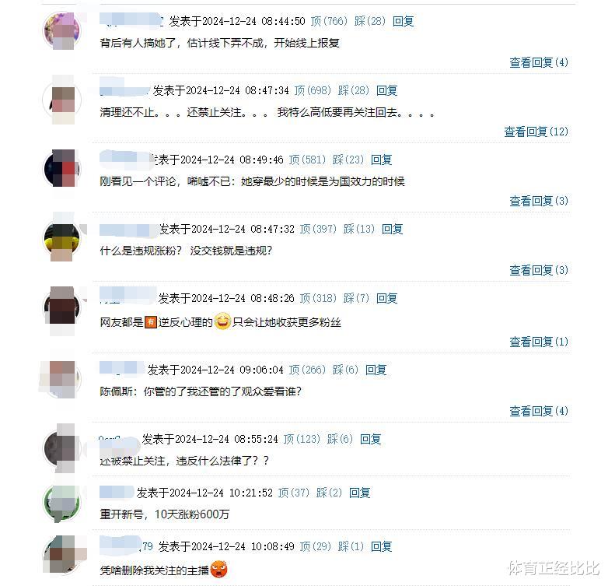
Task: Click the orange badge icon in the 网友都是 comment
Action: (151, 322)
